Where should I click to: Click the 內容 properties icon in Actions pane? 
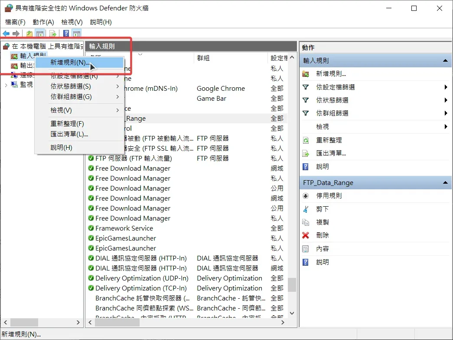pos(306,249)
